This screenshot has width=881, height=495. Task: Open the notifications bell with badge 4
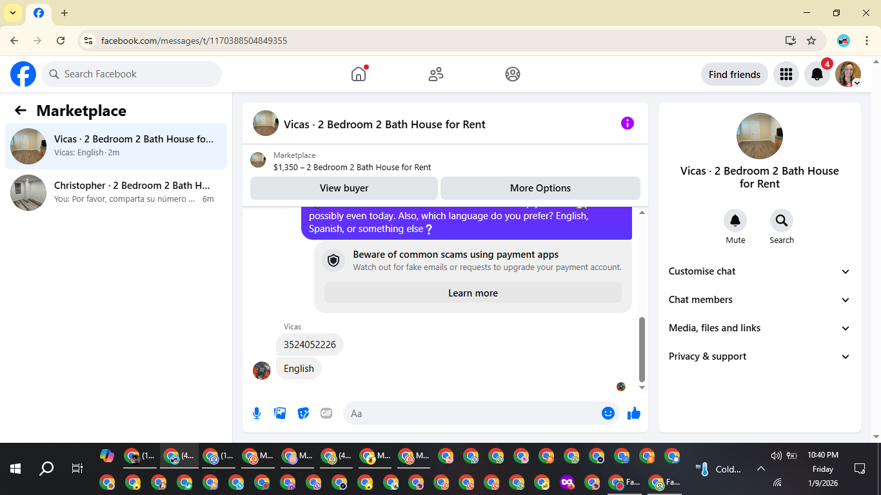click(x=817, y=74)
